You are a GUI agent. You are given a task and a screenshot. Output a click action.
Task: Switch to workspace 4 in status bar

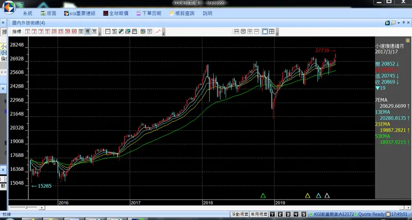(x=296, y=214)
